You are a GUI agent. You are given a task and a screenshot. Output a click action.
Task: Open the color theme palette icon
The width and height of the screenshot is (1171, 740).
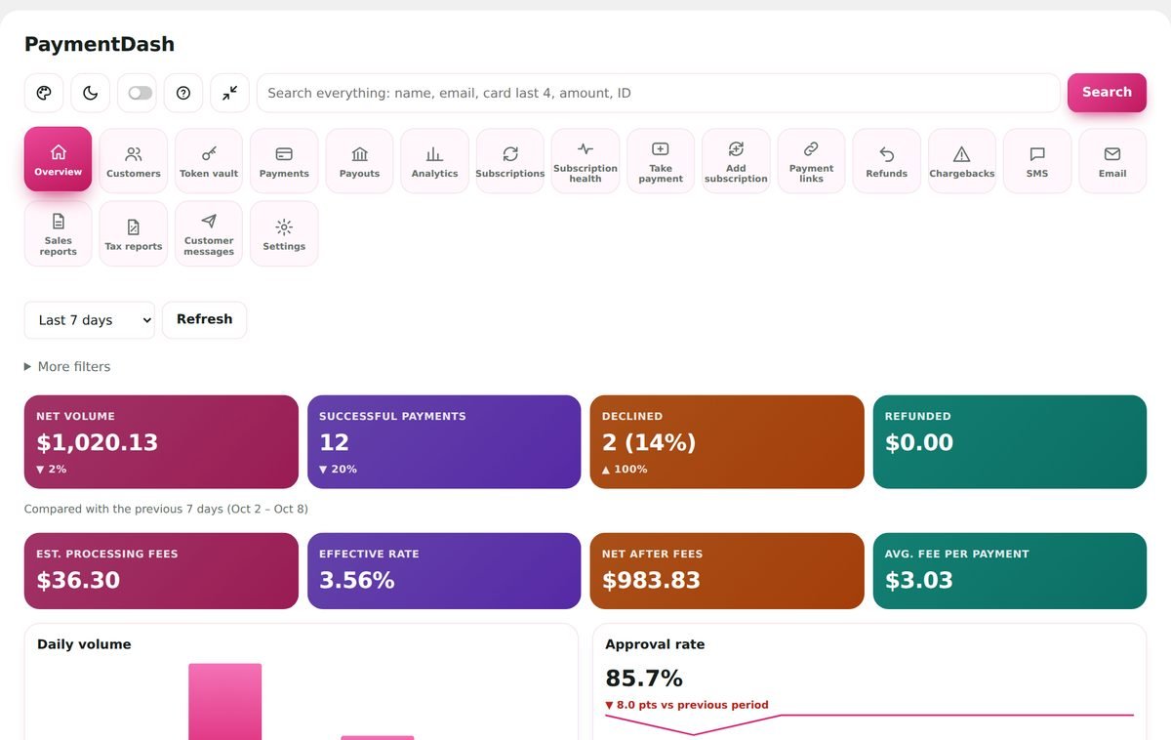tap(44, 93)
